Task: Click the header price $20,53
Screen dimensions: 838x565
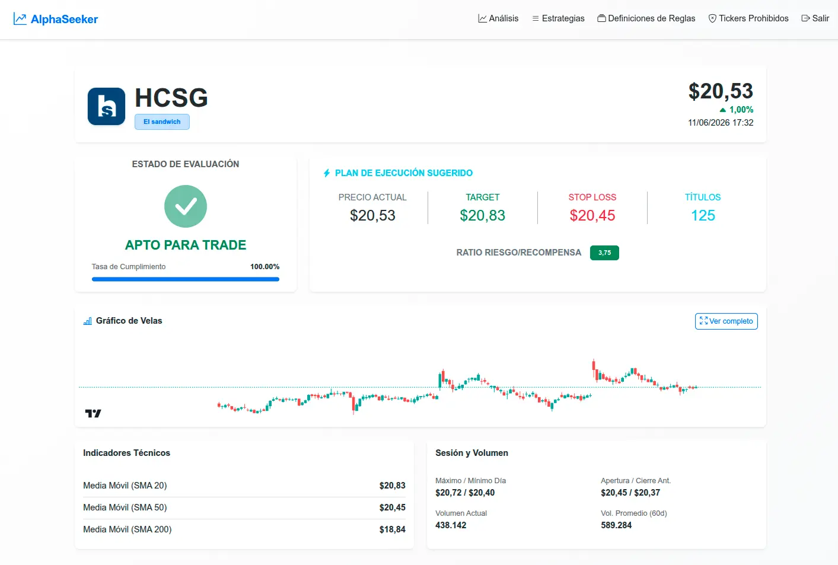Action: tap(721, 91)
